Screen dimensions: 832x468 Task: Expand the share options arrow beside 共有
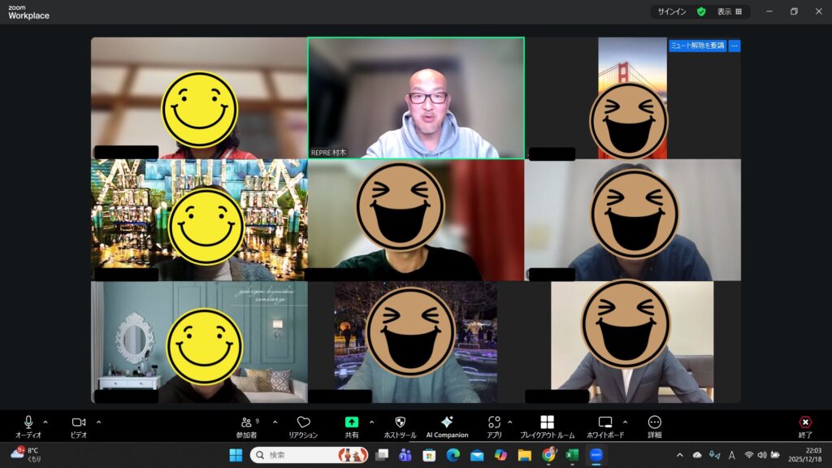(x=372, y=422)
